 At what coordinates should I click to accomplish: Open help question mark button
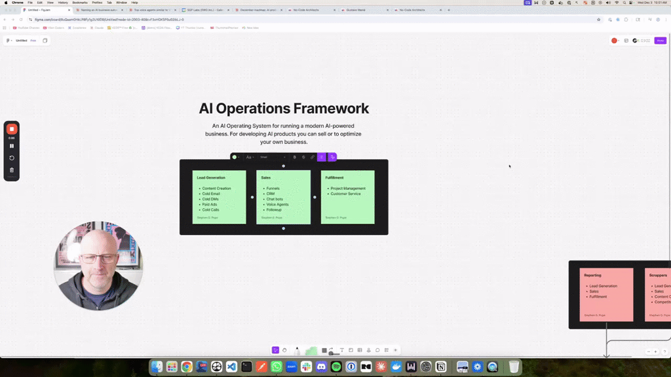[x=664, y=351]
